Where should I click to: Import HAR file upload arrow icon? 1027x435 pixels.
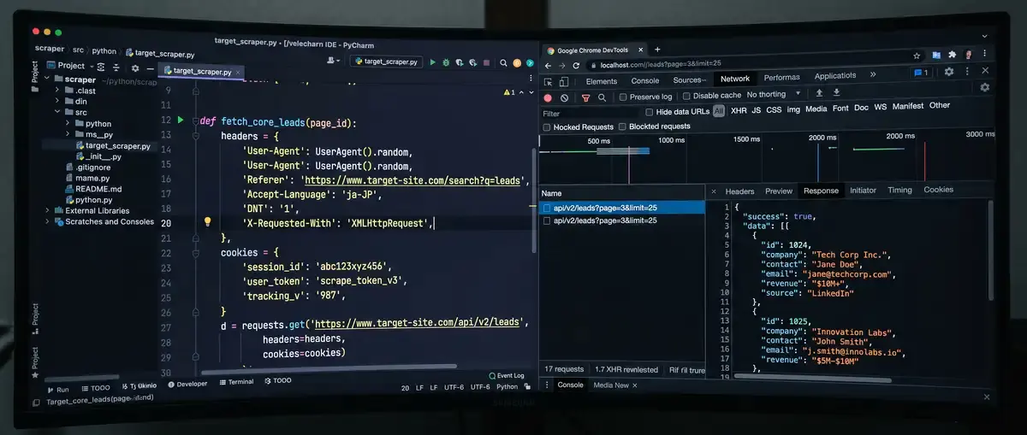point(820,92)
